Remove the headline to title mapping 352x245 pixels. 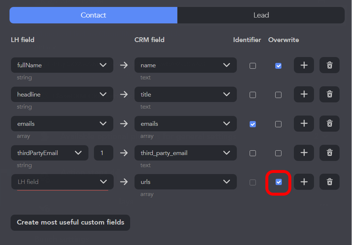(x=329, y=94)
